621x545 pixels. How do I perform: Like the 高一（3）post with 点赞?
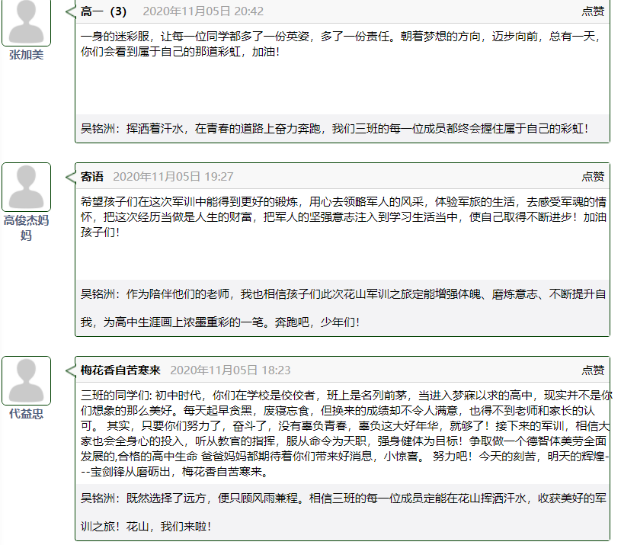[x=593, y=11]
